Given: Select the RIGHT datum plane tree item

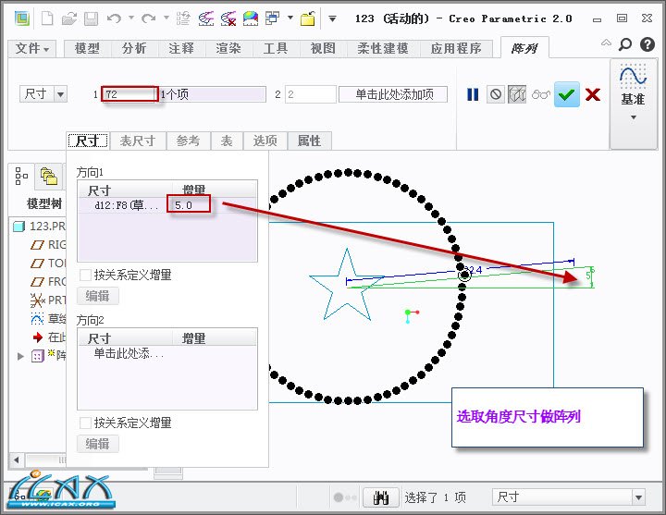Looking at the screenshot, I should [x=49, y=244].
